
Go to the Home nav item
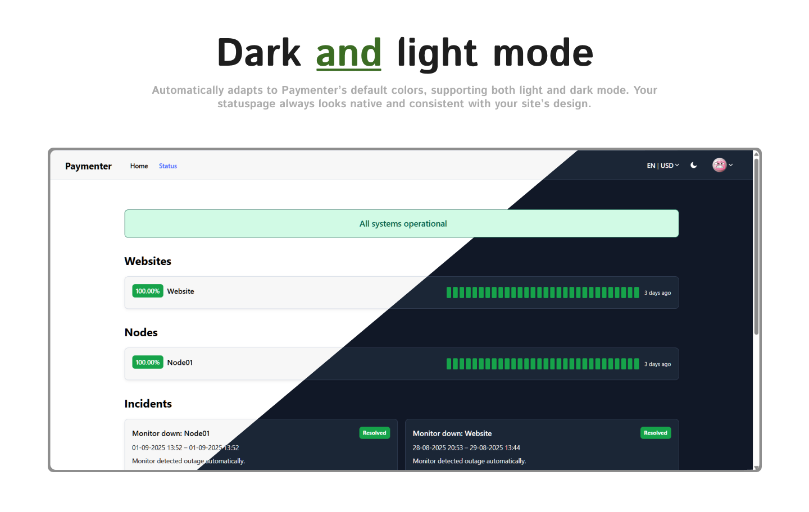139,166
